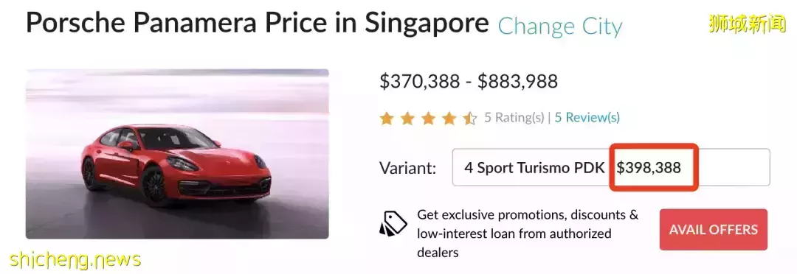797x274 pixels.
Task: Click the fourth rating star
Action: 449,119
